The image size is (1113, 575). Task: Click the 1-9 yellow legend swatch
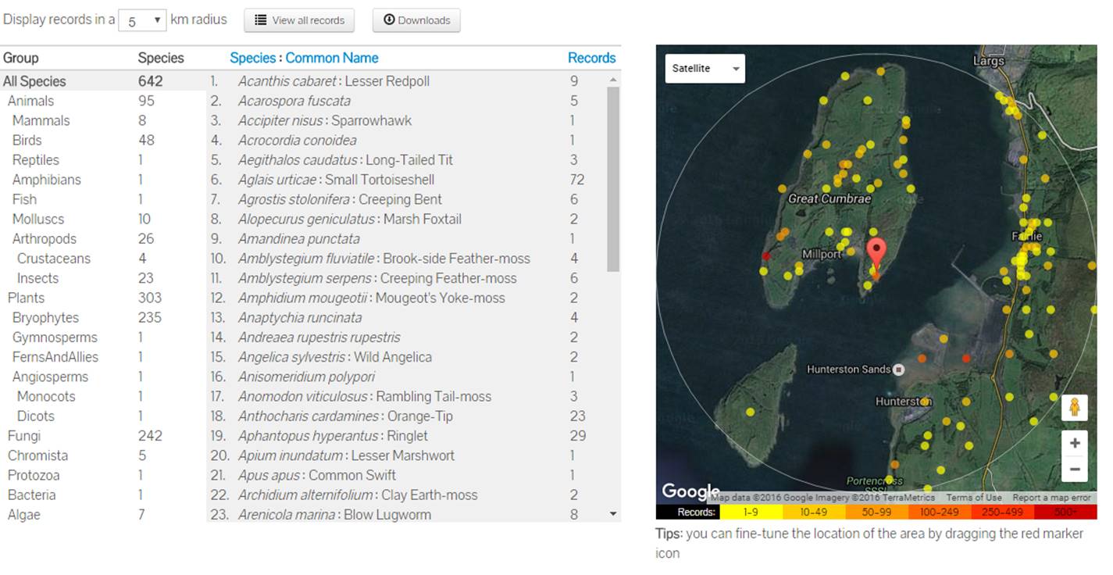[750, 512]
